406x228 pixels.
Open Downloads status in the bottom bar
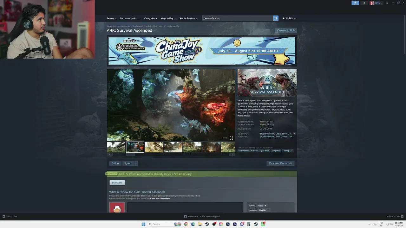coord(202,217)
